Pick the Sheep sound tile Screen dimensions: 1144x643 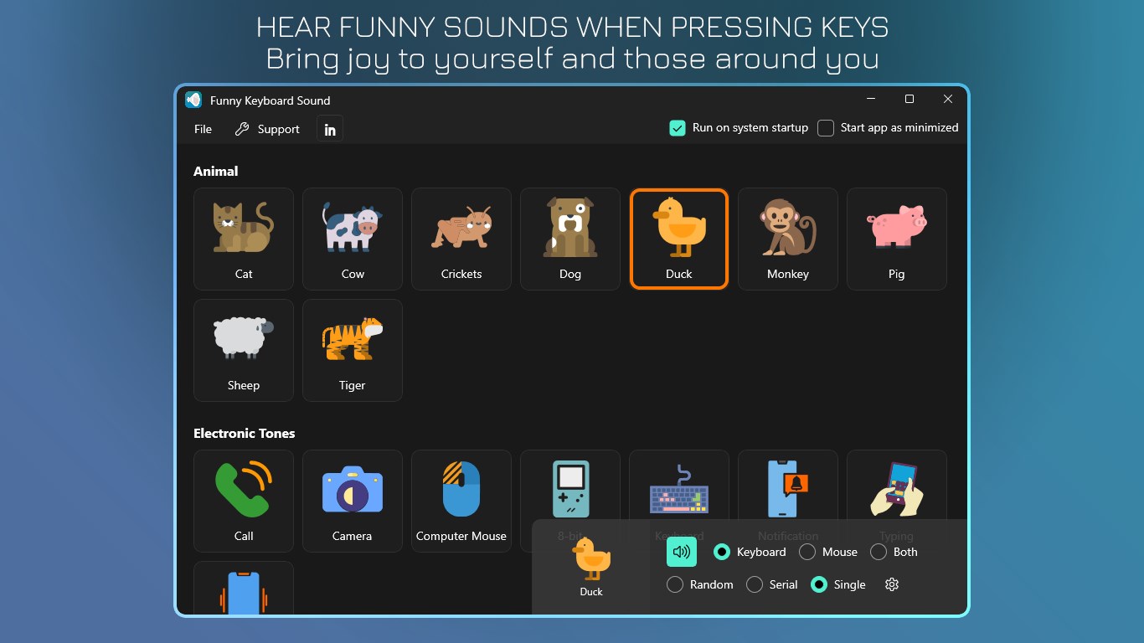point(244,350)
